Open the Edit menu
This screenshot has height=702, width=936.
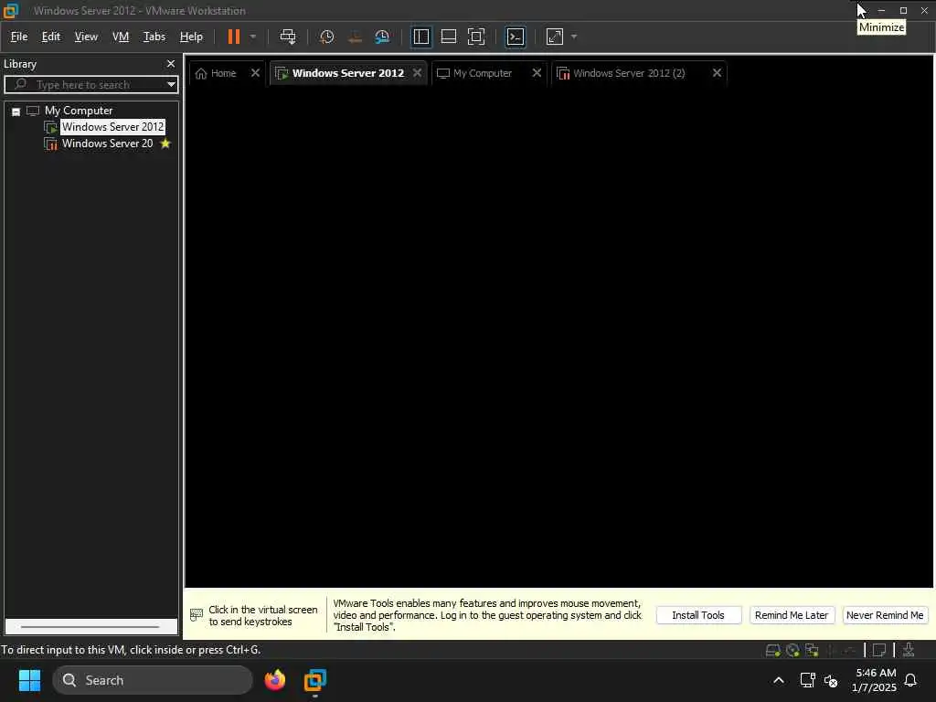pos(51,37)
